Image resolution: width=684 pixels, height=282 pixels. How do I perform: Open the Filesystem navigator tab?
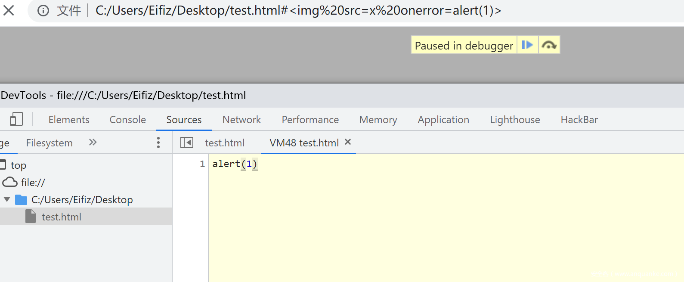pos(49,143)
